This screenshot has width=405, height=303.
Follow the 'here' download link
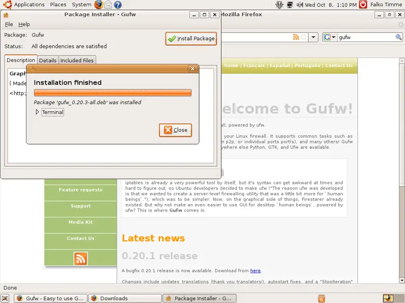(x=255, y=271)
